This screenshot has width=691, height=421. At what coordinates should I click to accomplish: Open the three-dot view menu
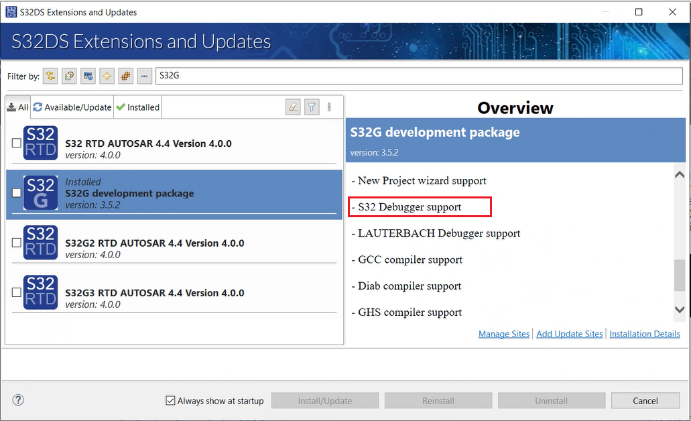[x=329, y=107]
